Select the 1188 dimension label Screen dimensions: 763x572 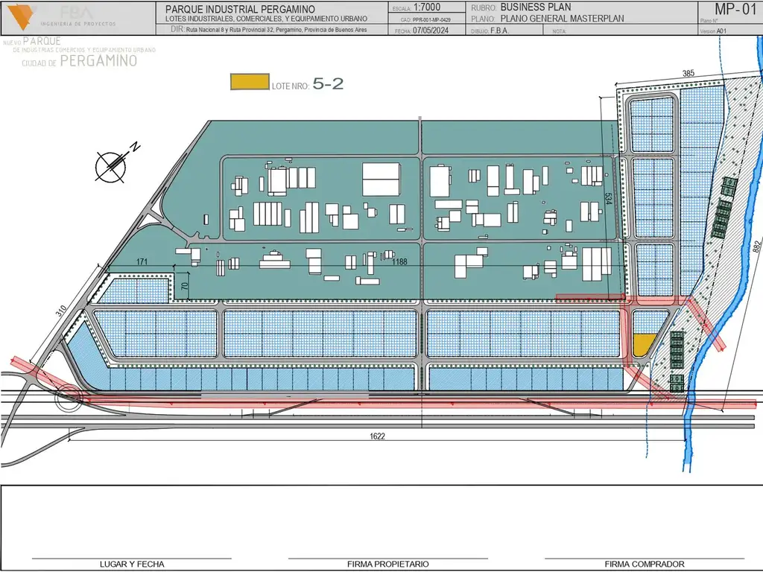pos(401,261)
